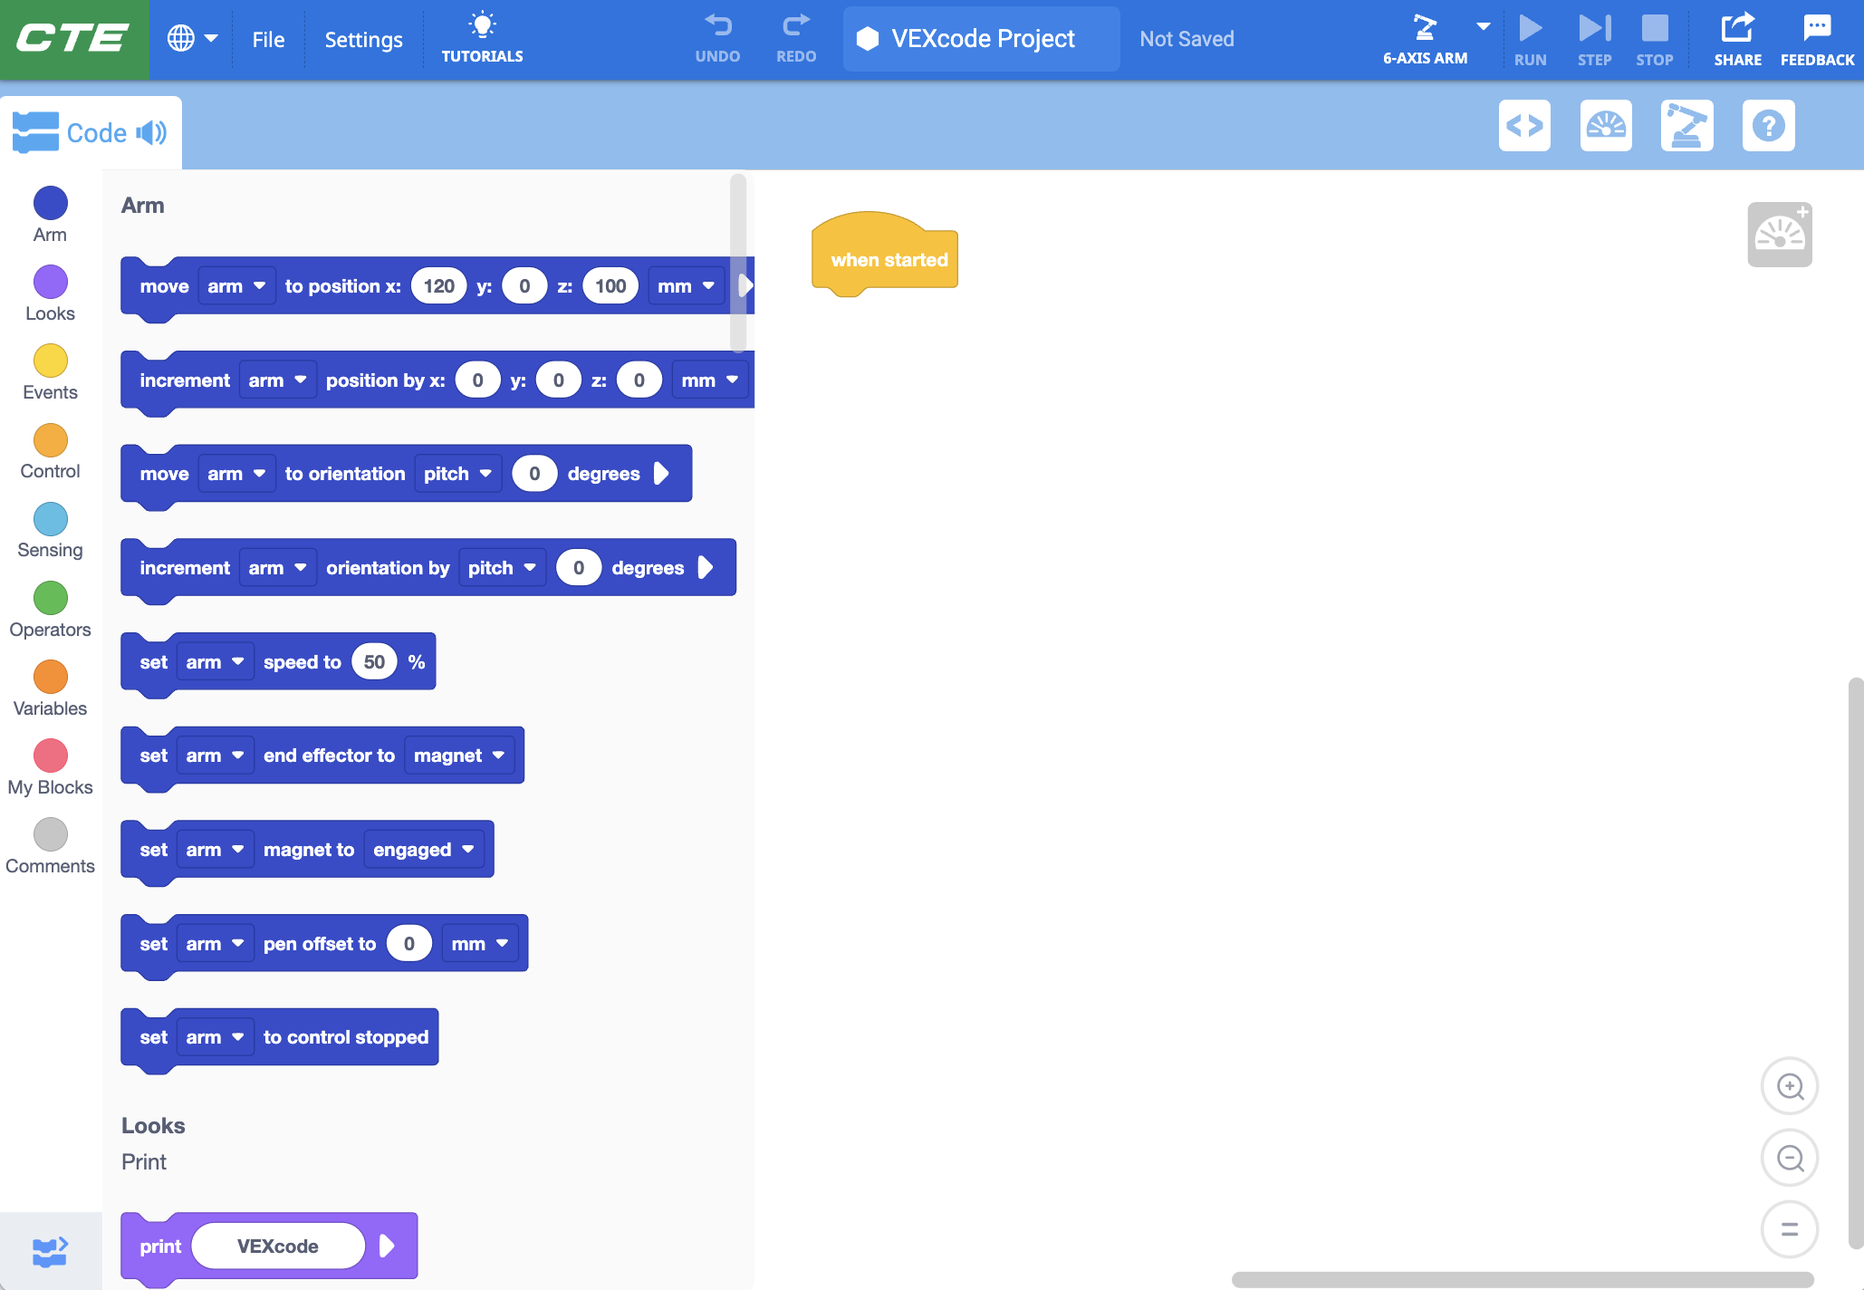Image resolution: width=1864 pixels, height=1290 pixels.
Task: Share the VEXcode Project
Action: [1737, 38]
